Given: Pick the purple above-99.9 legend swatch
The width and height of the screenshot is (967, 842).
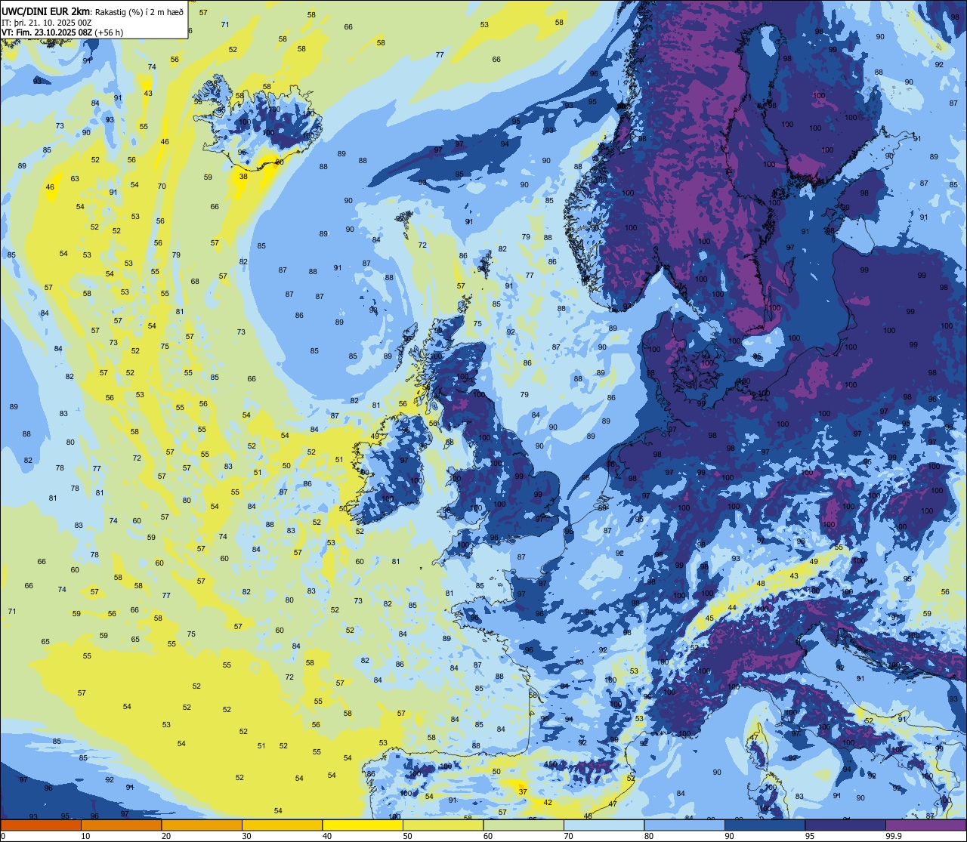Looking at the screenshot, I should (926, 825).
